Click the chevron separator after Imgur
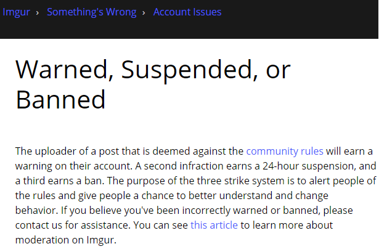This screenshot has height=249, width=379. click(38, 12)
